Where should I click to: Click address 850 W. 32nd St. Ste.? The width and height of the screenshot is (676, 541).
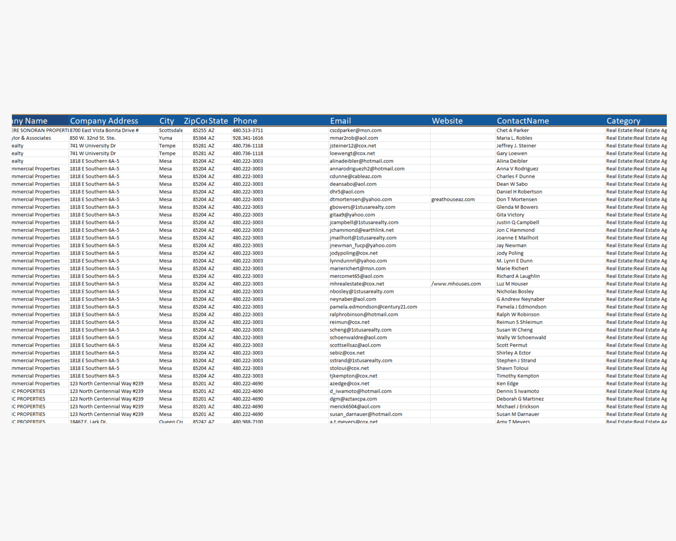pos(92,138)
